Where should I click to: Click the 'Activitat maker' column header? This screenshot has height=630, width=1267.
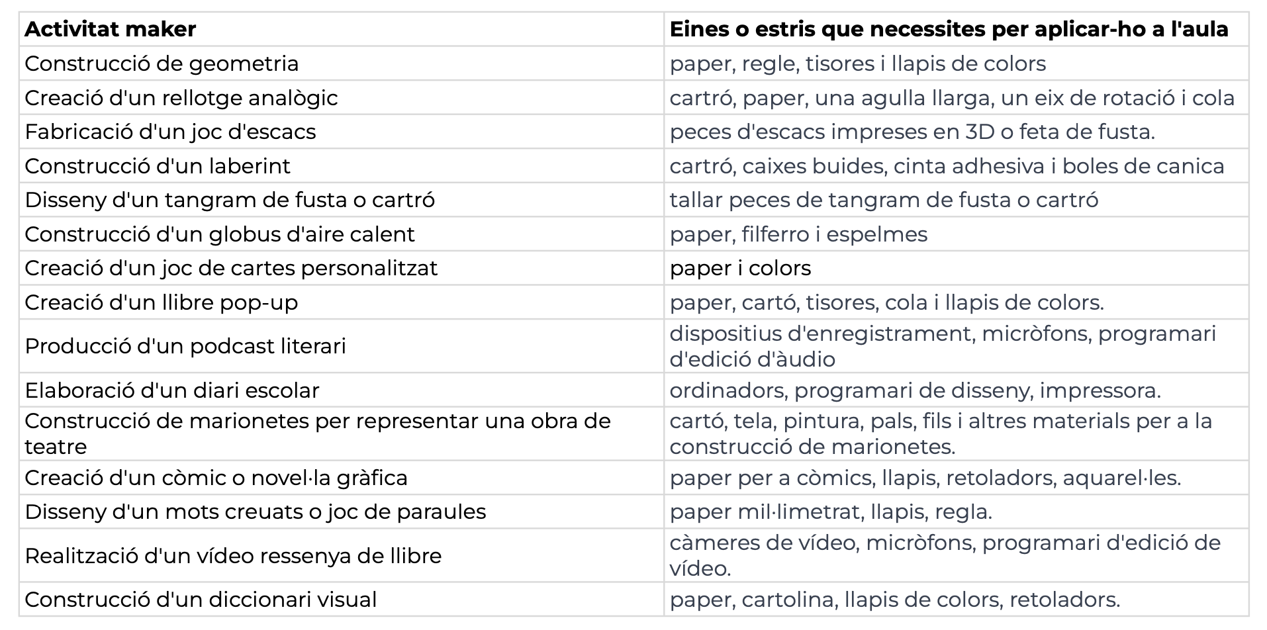pos(111,29)
